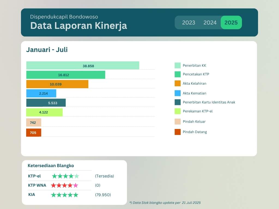Click the Pencetakan KTP legend label
This screenshot has width=279, height=209.
(196, 74)
